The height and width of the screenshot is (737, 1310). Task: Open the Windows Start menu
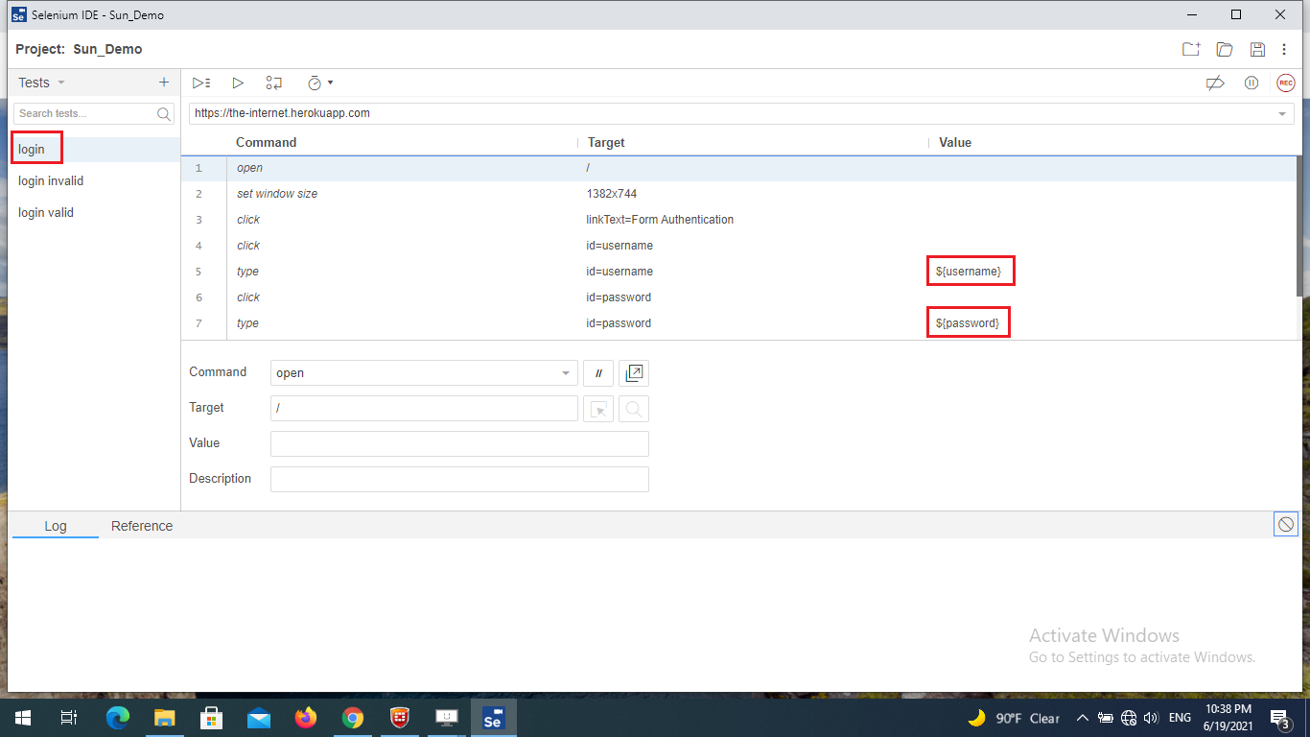(x=22, y=718)
